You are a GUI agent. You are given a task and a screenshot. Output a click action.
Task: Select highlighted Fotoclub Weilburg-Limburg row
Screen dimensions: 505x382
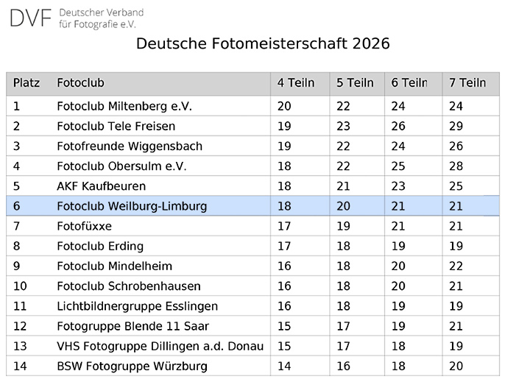click(252, 206)
